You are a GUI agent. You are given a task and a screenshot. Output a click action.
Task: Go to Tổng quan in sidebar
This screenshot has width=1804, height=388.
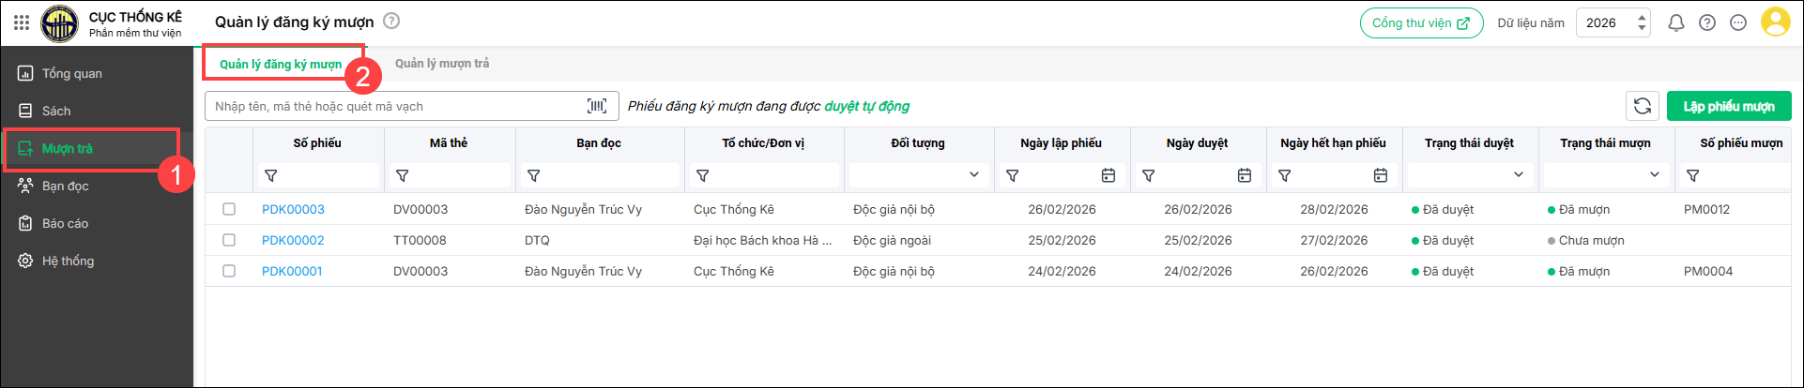tap(94, 73)
